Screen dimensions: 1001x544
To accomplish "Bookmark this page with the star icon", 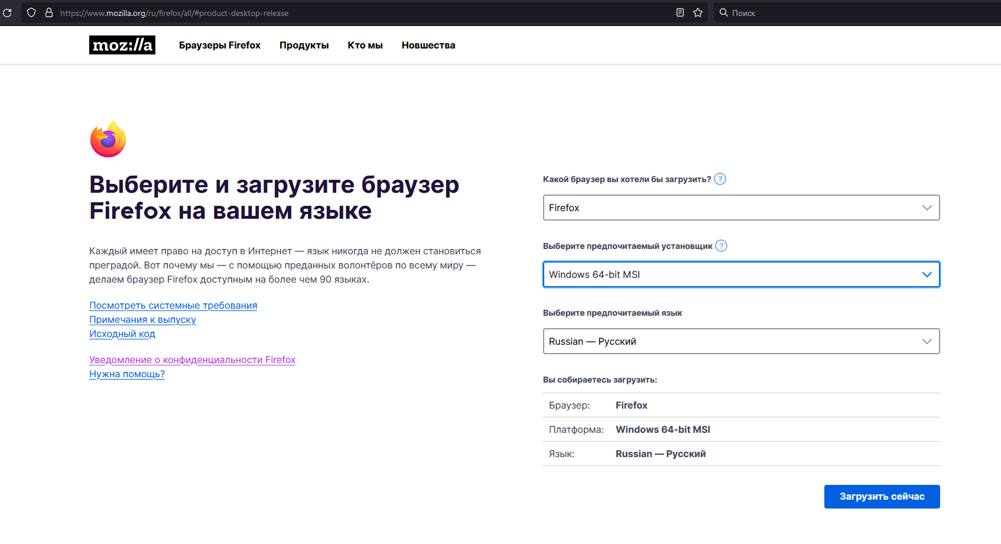I will coord(698,12).
